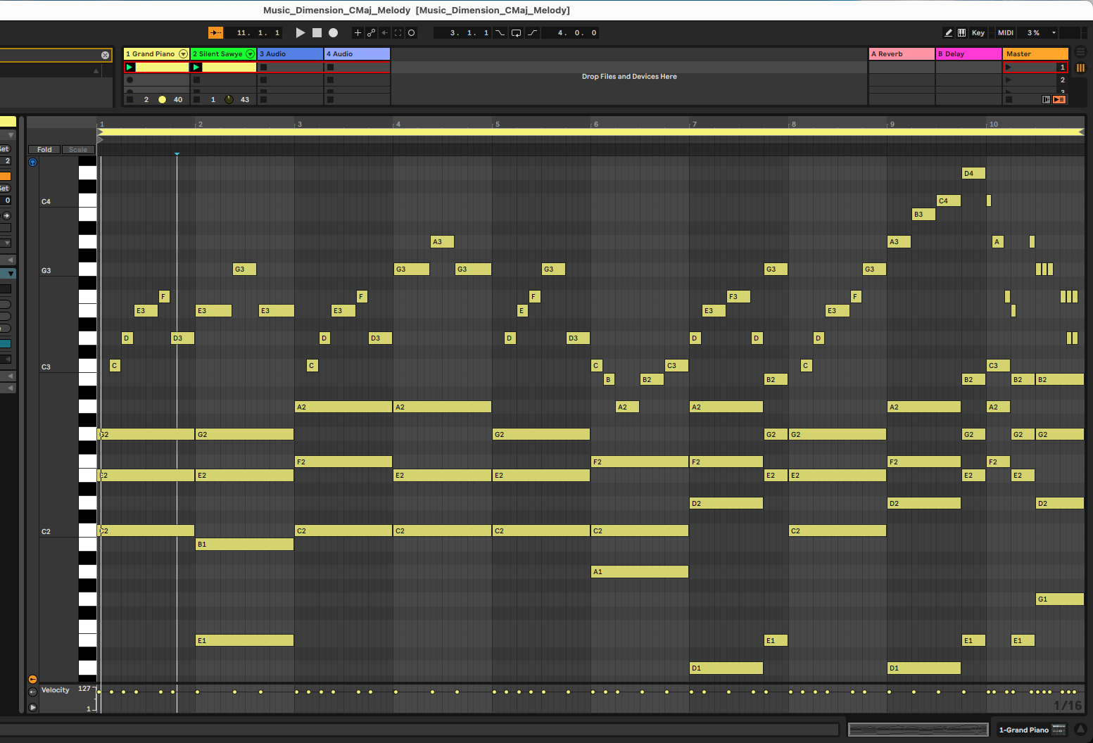
Task: Toggle Back to Arrangement orange button
Action: (x=1059, y=99)
